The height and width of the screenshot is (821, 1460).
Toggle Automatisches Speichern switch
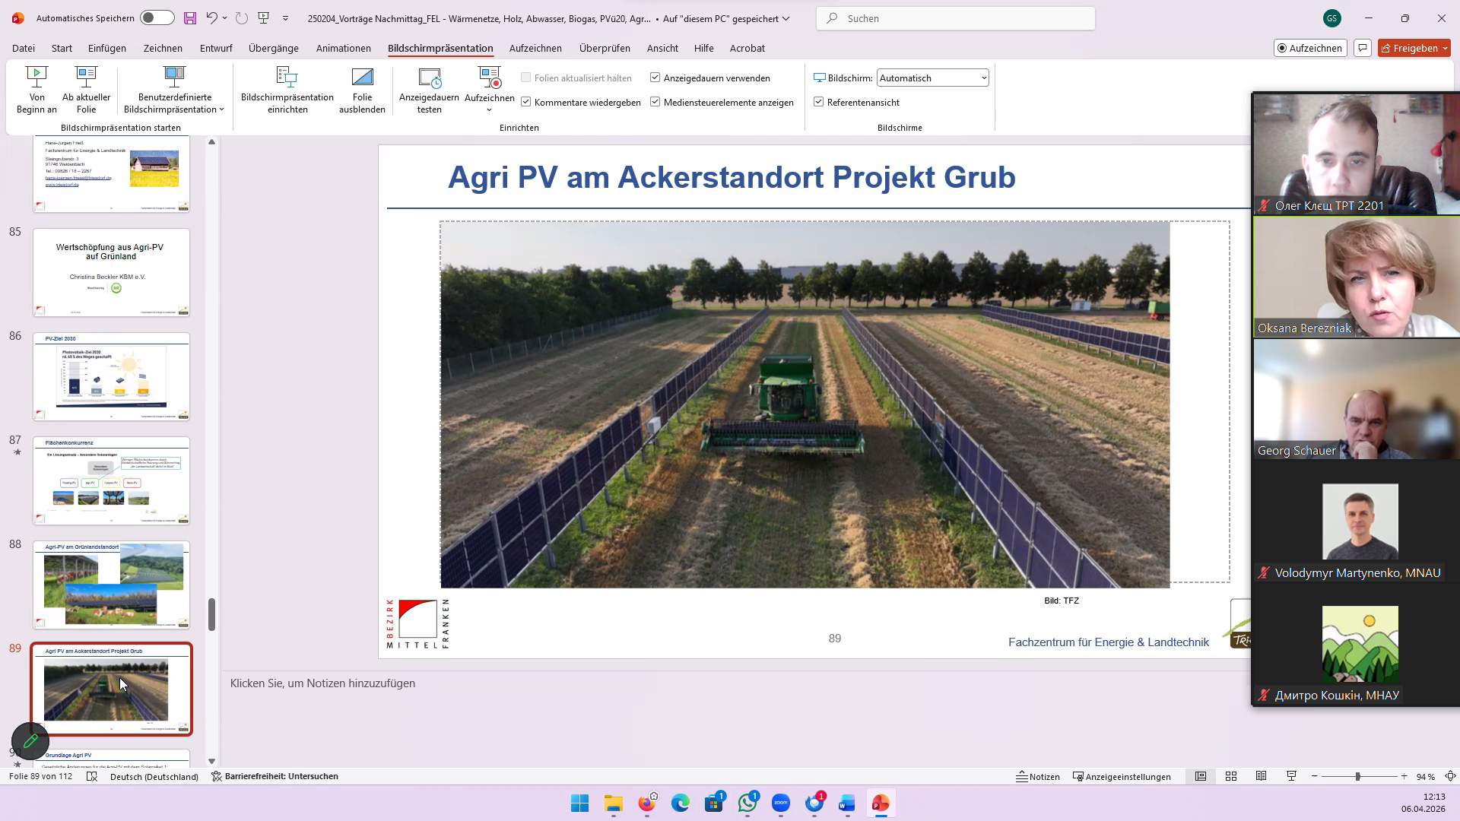pyautogui.click(x=157, y=18)
